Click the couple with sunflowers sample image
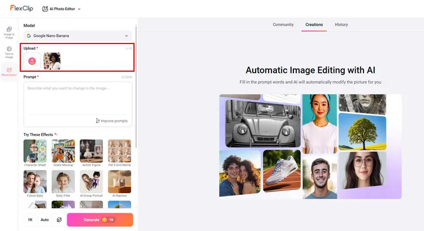Screen dimensions: 424x231 pyautogui.click(x=240, y=173)
